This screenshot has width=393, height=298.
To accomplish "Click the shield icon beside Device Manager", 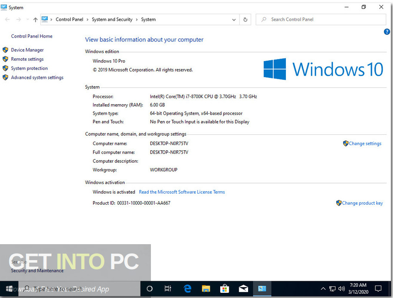I will click(6, 50).
